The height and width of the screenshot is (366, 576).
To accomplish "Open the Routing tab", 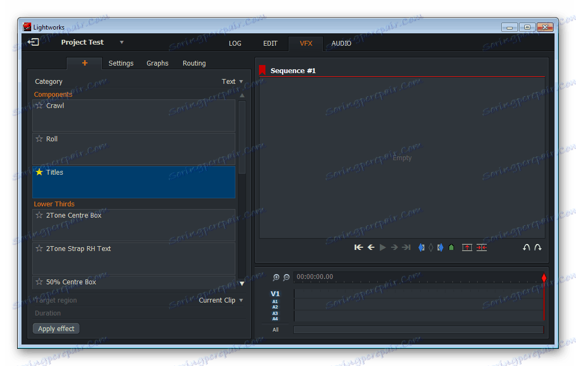I will coord(194,63).
